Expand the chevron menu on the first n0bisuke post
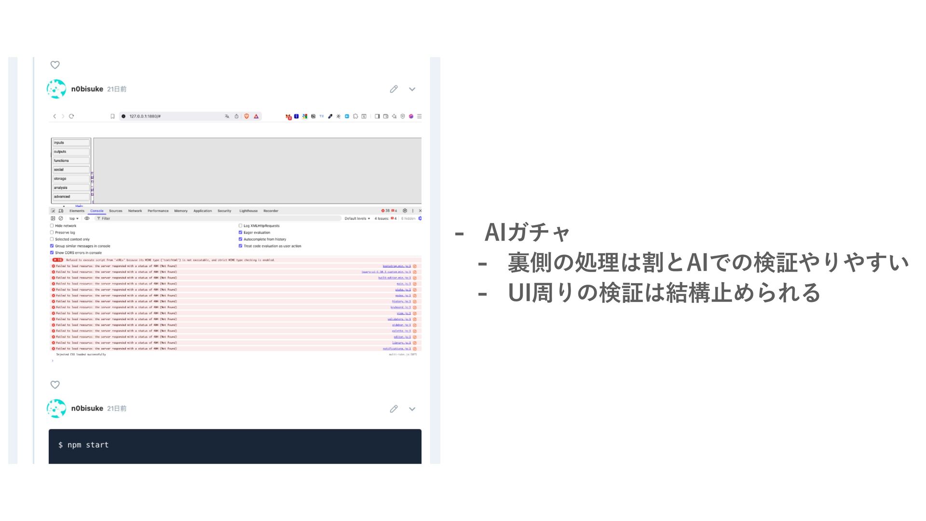Screen dimensions: 926x521 (412, 89)
